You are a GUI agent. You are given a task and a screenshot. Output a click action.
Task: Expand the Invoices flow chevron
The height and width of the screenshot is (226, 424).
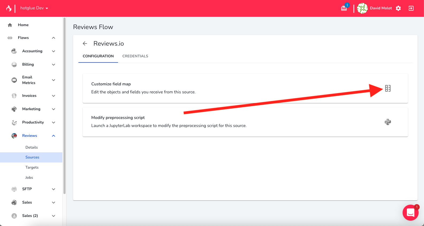54,96
